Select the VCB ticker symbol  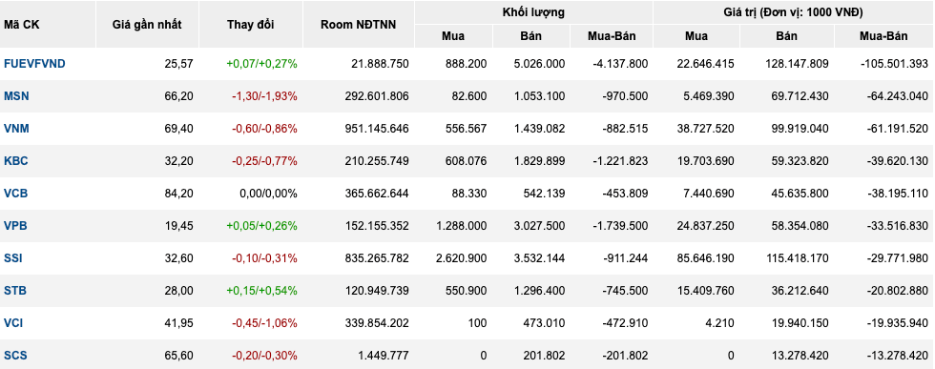[x=16, y=194]
